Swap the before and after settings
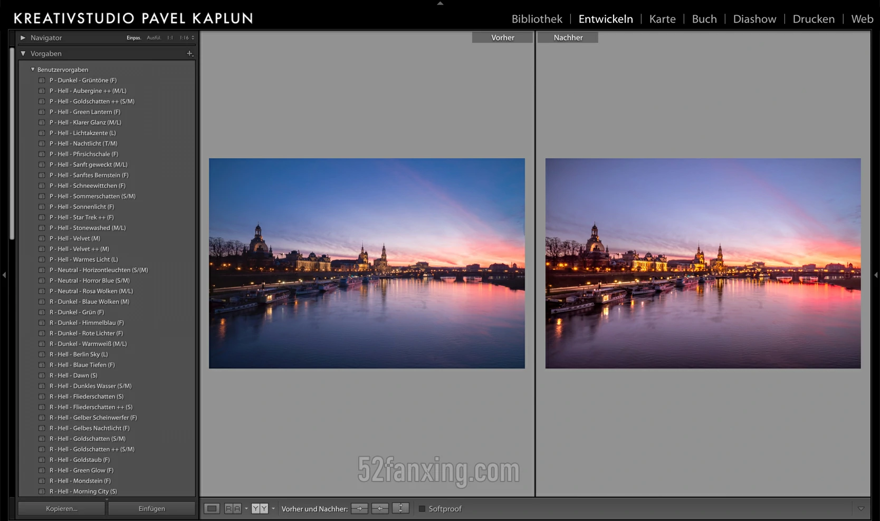 (x=400, y=509)
